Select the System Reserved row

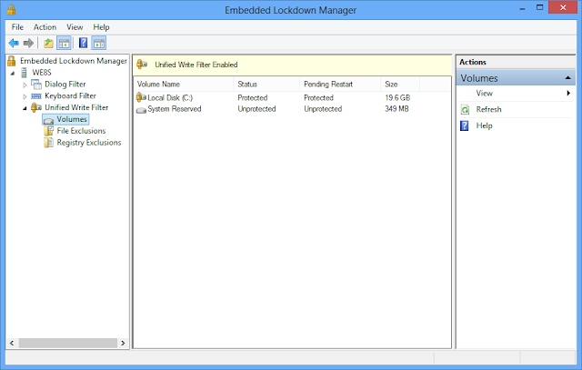click(293, 109)
